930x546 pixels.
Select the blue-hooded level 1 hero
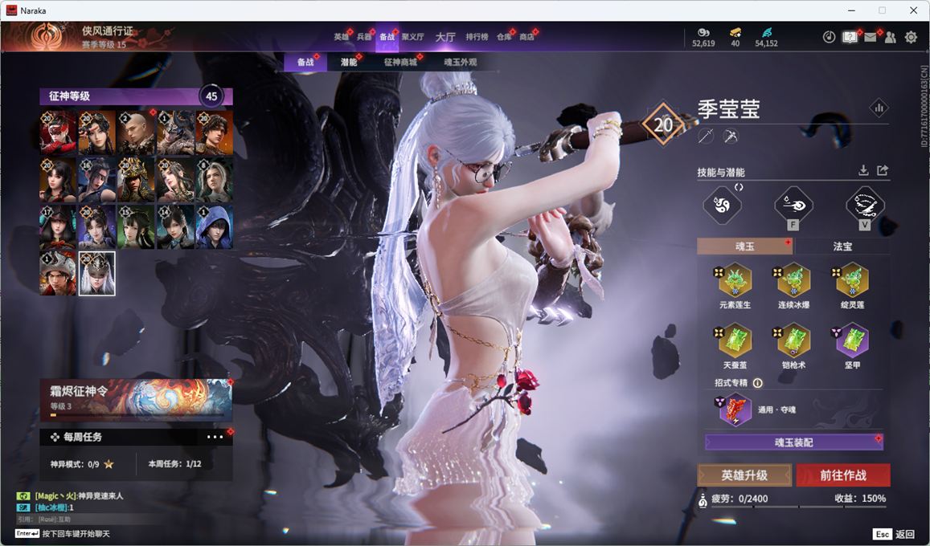tap(214, 226)
